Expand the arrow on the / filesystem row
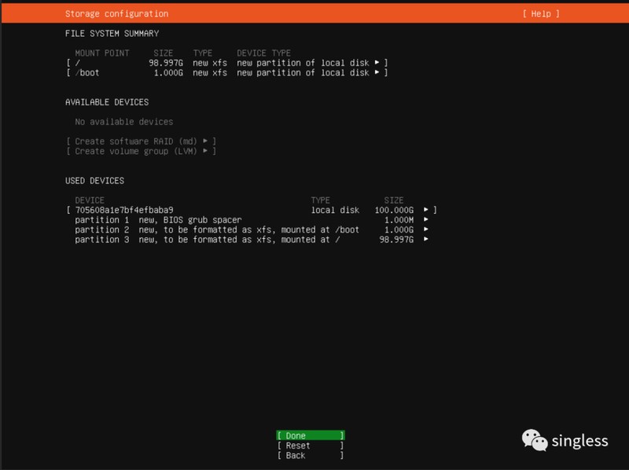This screenshot has width=629, height=470. [x=377, y=63]
